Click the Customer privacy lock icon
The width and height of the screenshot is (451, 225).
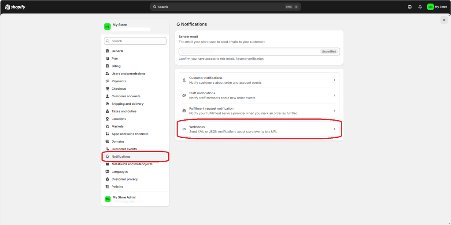107,179
